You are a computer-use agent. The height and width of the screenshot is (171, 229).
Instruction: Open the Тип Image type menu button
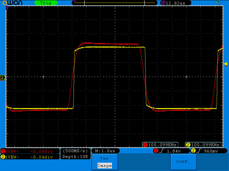(x=105, y=162)
